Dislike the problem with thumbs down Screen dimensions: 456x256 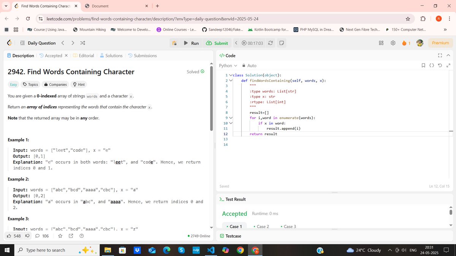tap(27, 236)
